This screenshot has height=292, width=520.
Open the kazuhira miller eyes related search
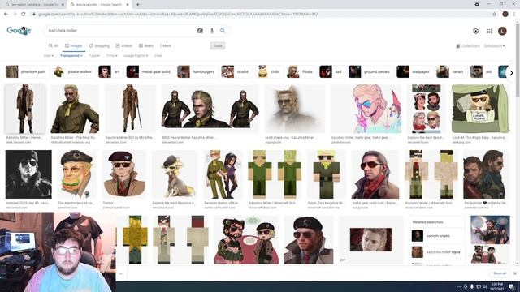(x=437, y=252)
